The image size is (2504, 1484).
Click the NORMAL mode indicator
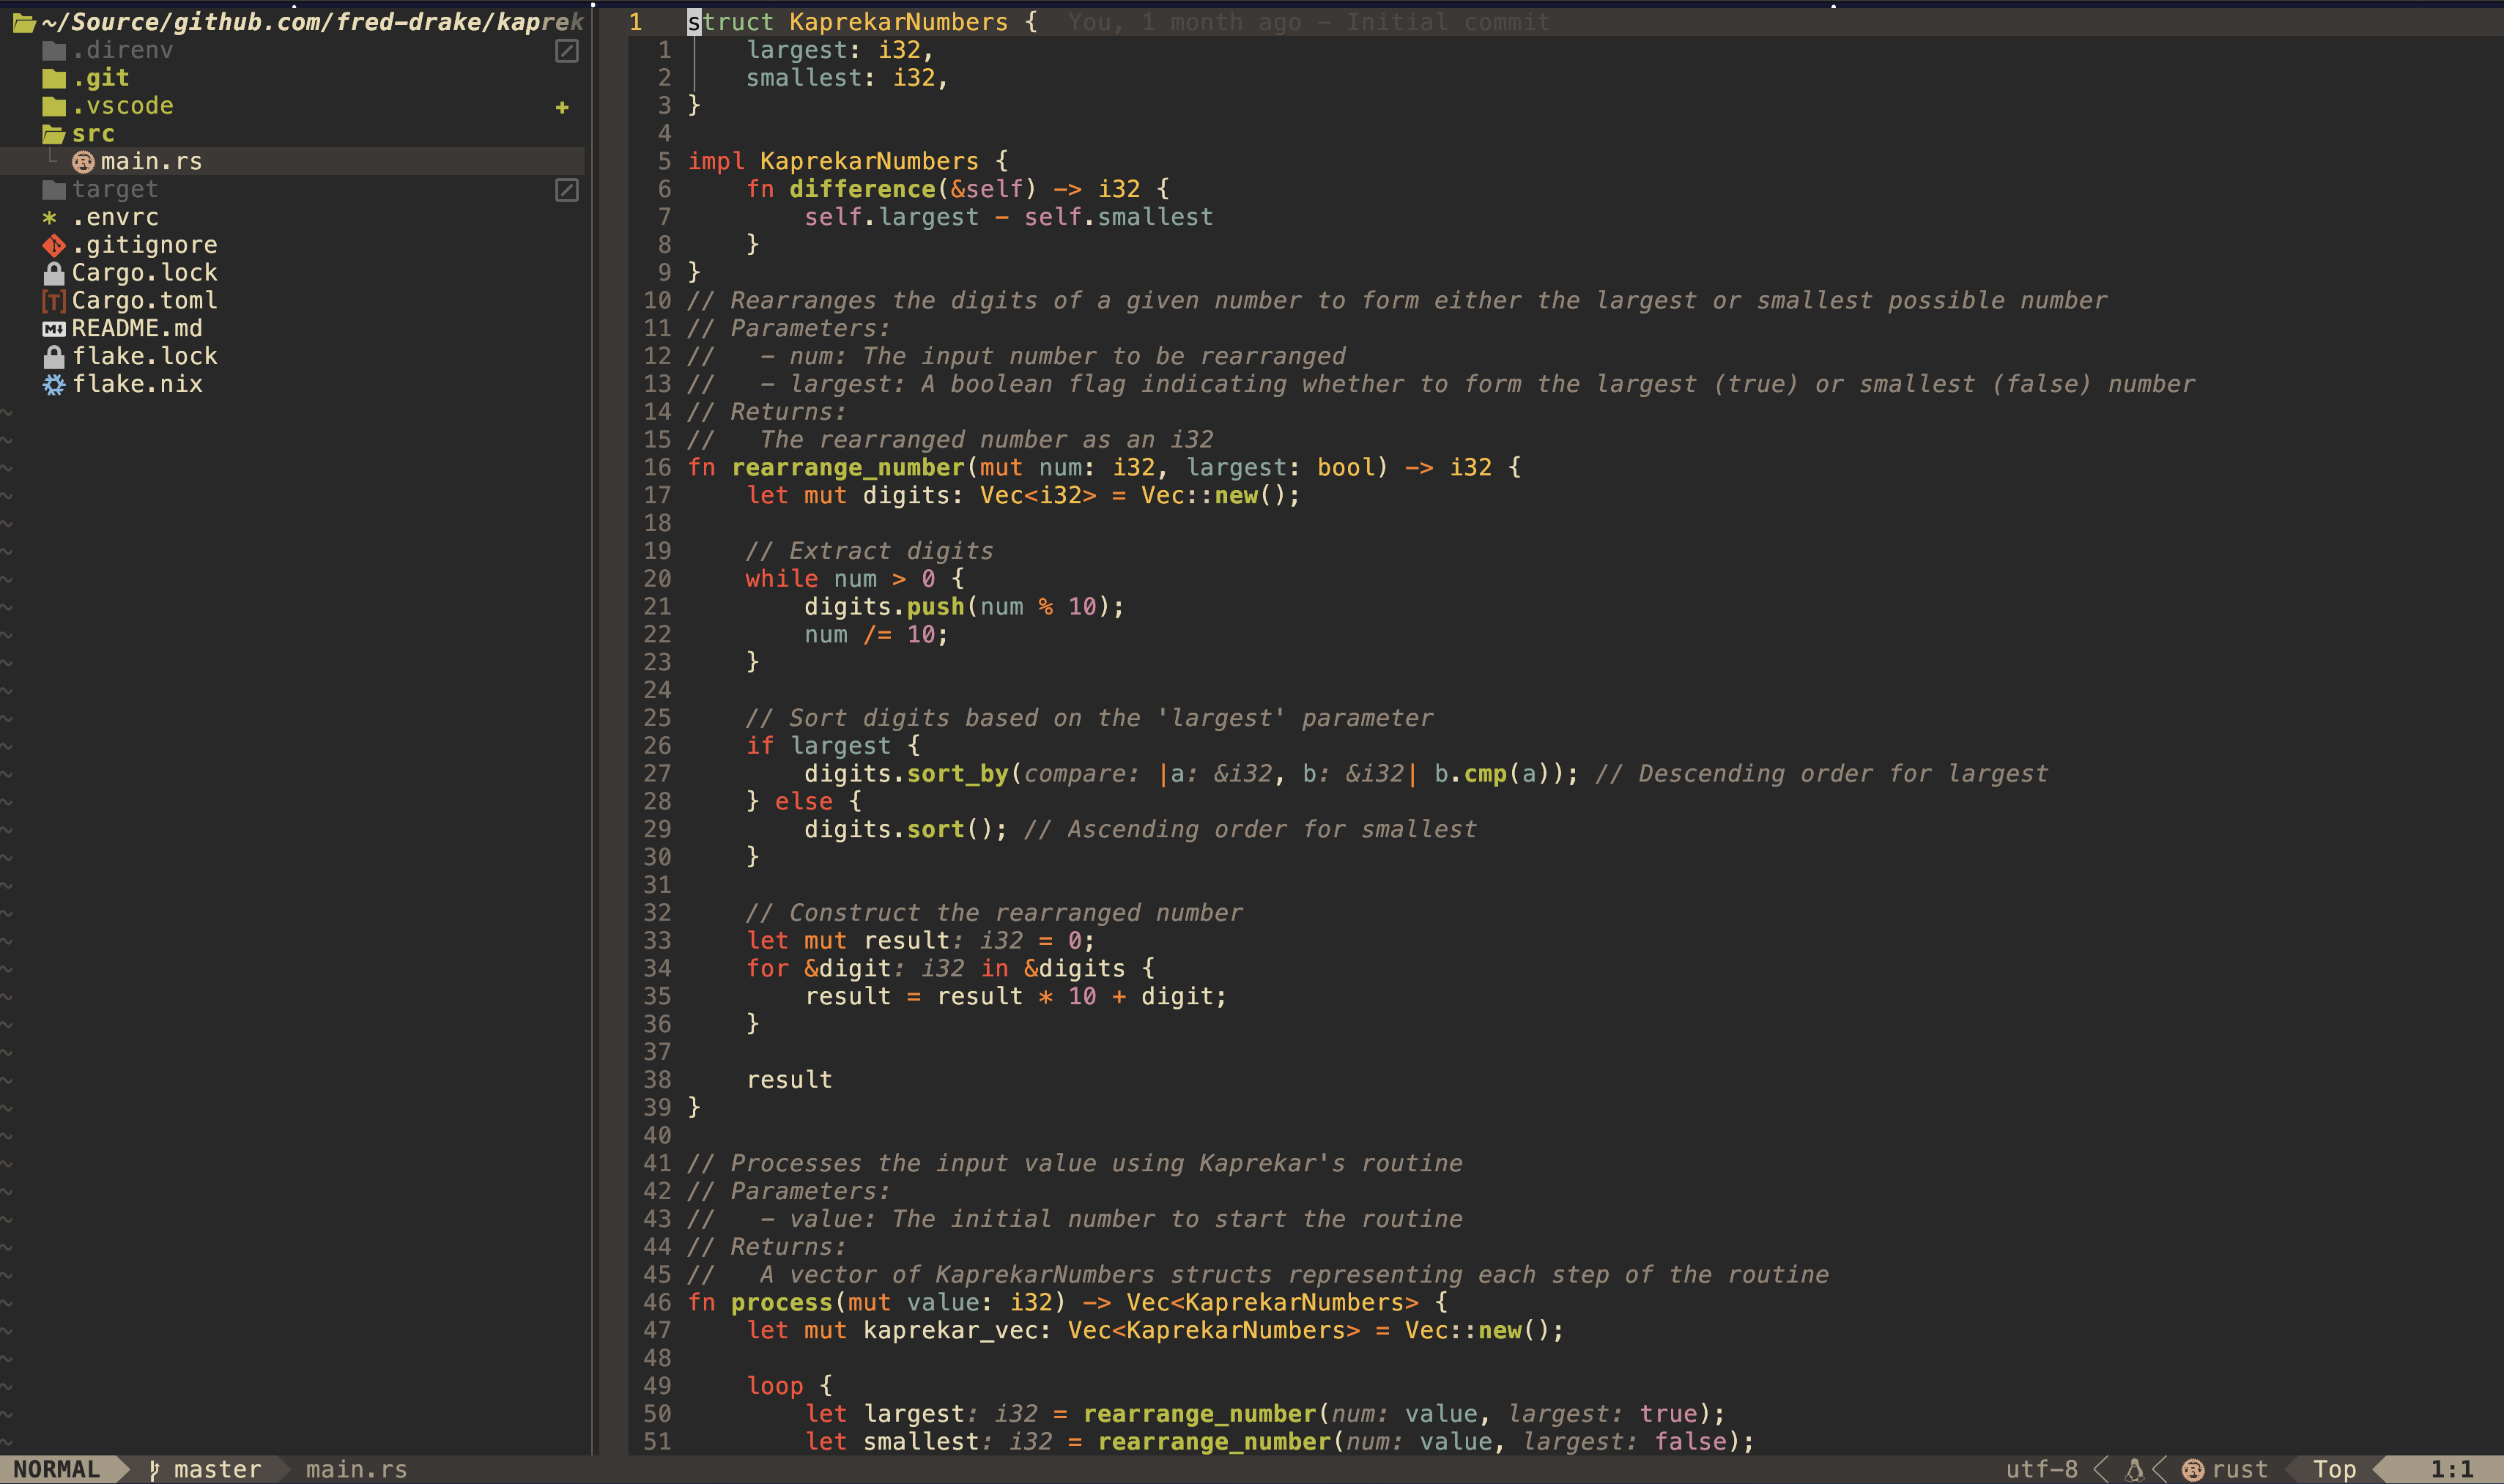click(x=57, y=1469)
